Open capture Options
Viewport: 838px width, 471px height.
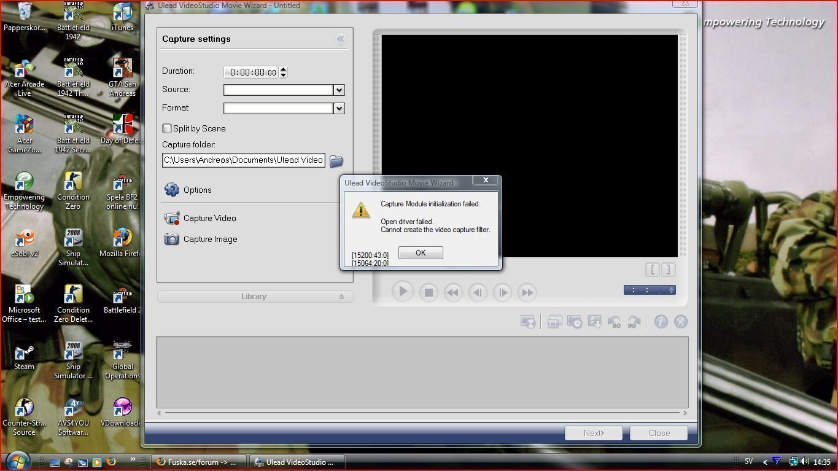click(x=188, y=190)
